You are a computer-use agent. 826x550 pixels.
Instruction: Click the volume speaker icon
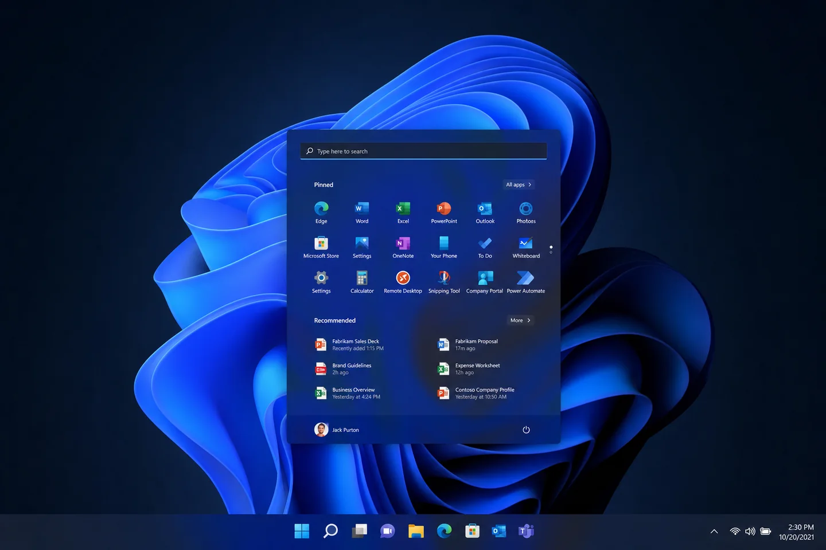(x=750, y=532)
